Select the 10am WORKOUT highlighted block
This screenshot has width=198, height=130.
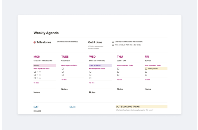pos(100,66)
